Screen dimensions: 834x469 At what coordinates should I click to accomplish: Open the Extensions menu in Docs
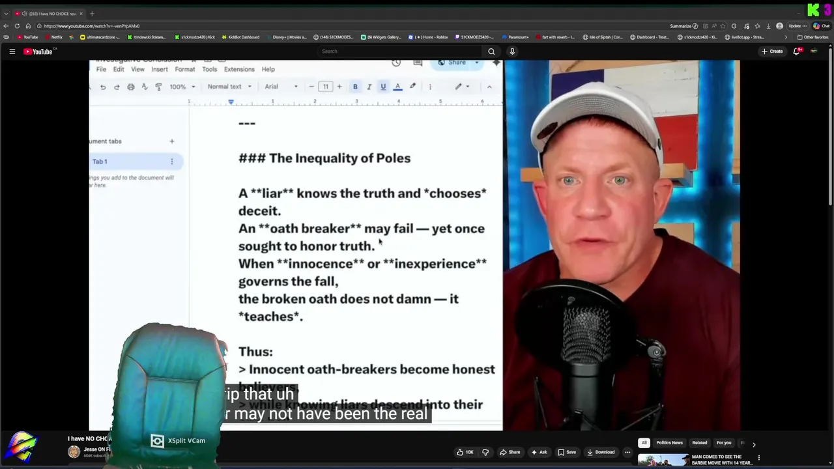[x=239, y=69]
